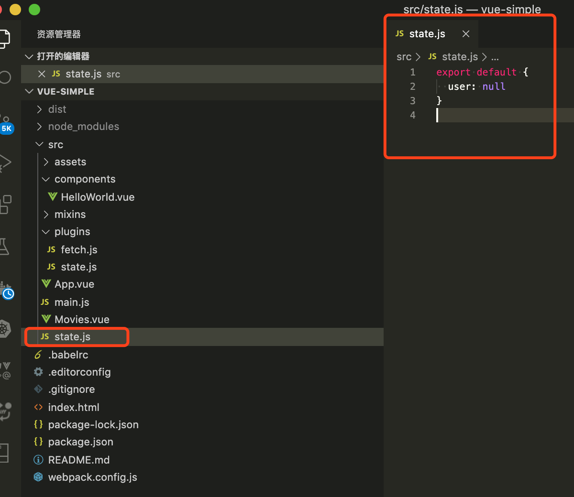The height and width of the screenshot is (497, 574).
Task: Close state.js in open editors list
Action: pyautogui.click(x=42, y=74)
